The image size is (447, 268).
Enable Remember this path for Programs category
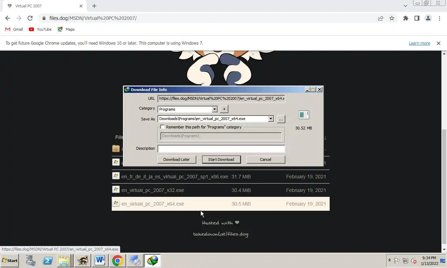pos(162,127)
